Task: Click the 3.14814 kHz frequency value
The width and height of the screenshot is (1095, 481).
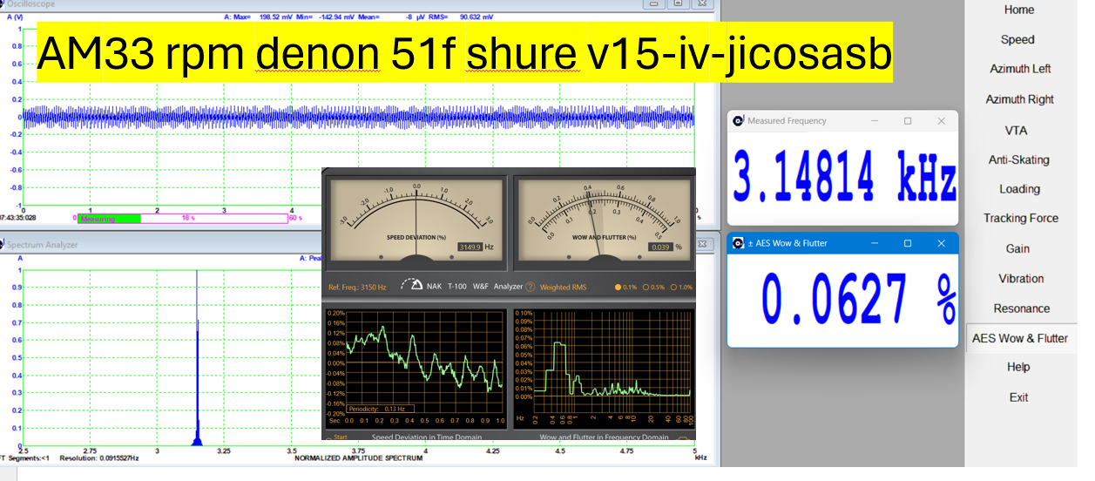Action: pyautogui.click(x=843, y=179)
